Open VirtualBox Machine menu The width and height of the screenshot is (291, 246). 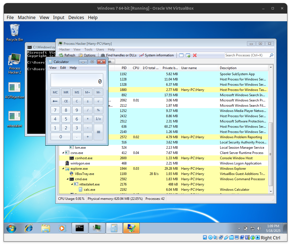click(27, 17)
